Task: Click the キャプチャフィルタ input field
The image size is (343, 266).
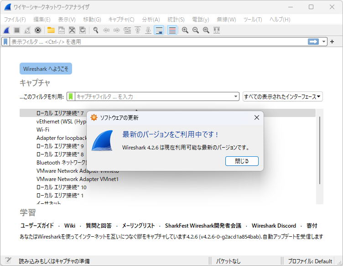Action: point(154,96)
